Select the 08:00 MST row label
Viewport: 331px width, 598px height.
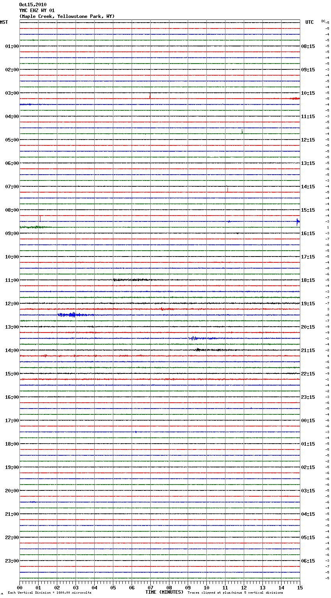click(12, 210)
